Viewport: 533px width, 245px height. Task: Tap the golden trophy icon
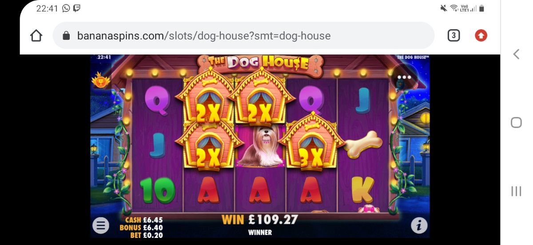pyautogui.click(x=100, y=81)
